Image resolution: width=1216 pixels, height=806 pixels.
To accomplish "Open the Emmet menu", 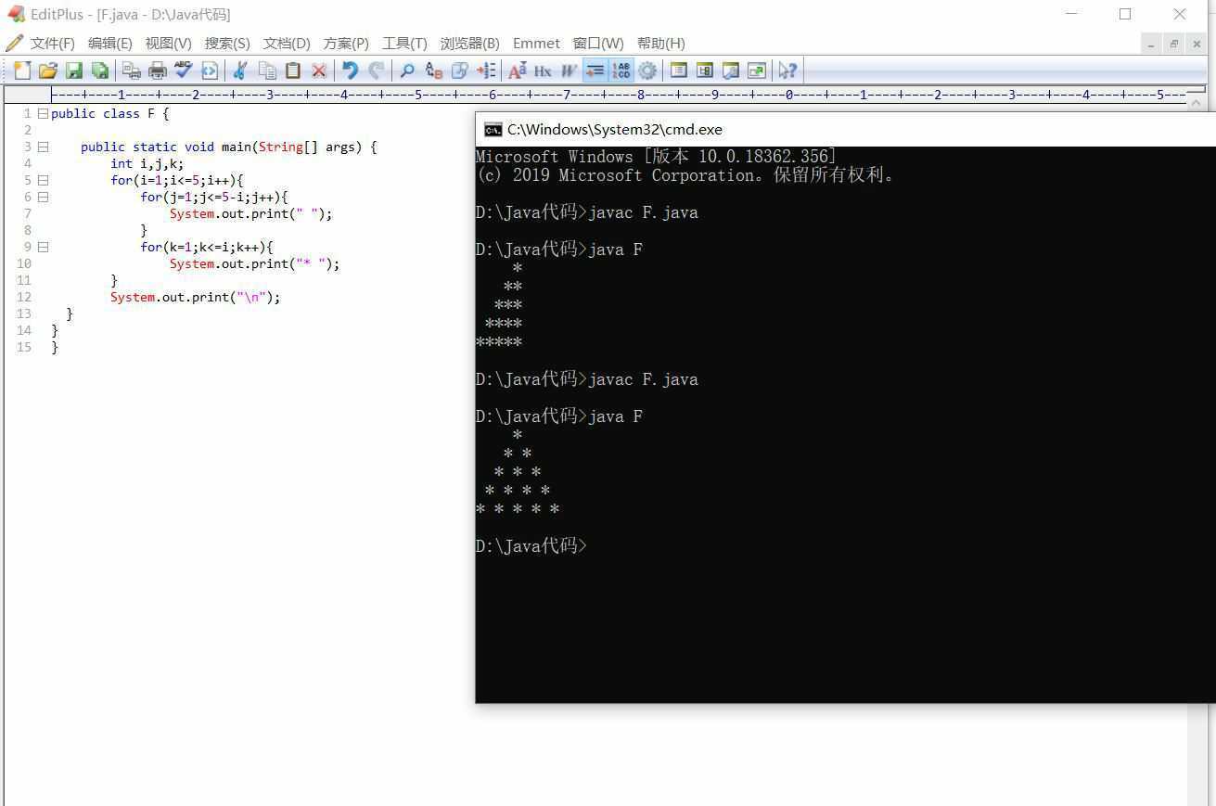I will [536, 44].
